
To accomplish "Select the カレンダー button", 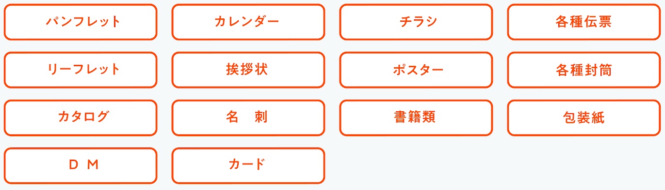I will tap(248, 22).
